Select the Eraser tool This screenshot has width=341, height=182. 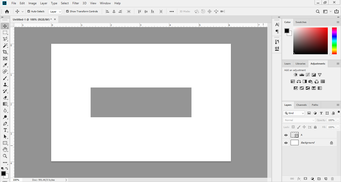(x=5, y=97)
